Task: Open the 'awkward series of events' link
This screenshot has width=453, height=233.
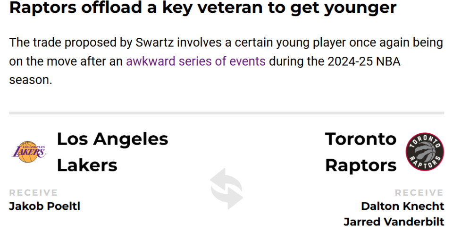Action: pos(195,61)
